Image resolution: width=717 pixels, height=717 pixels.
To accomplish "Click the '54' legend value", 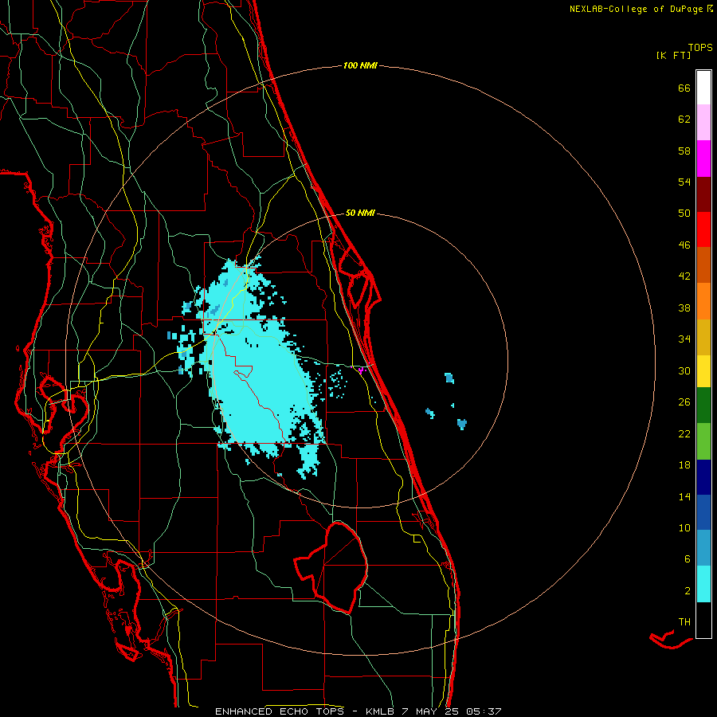I will [684, 182].
